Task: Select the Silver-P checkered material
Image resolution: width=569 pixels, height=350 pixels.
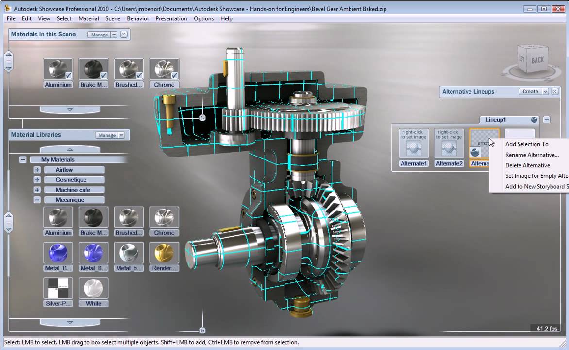Action: pyautogui.click(x=58, y=288)
